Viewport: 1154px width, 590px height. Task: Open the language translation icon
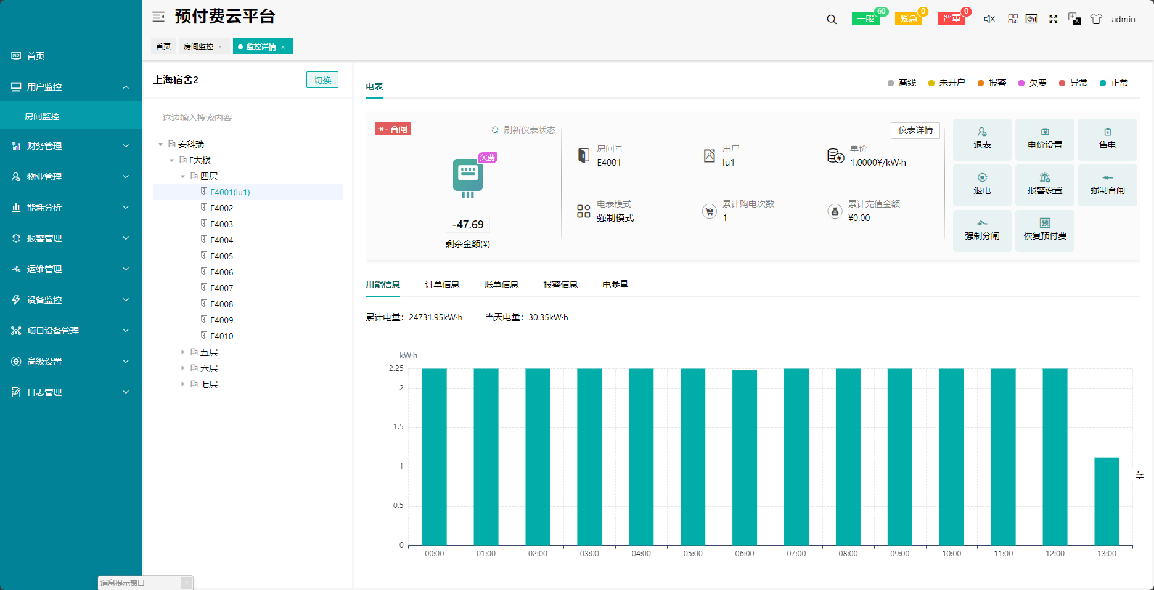tap(1074, 19)
